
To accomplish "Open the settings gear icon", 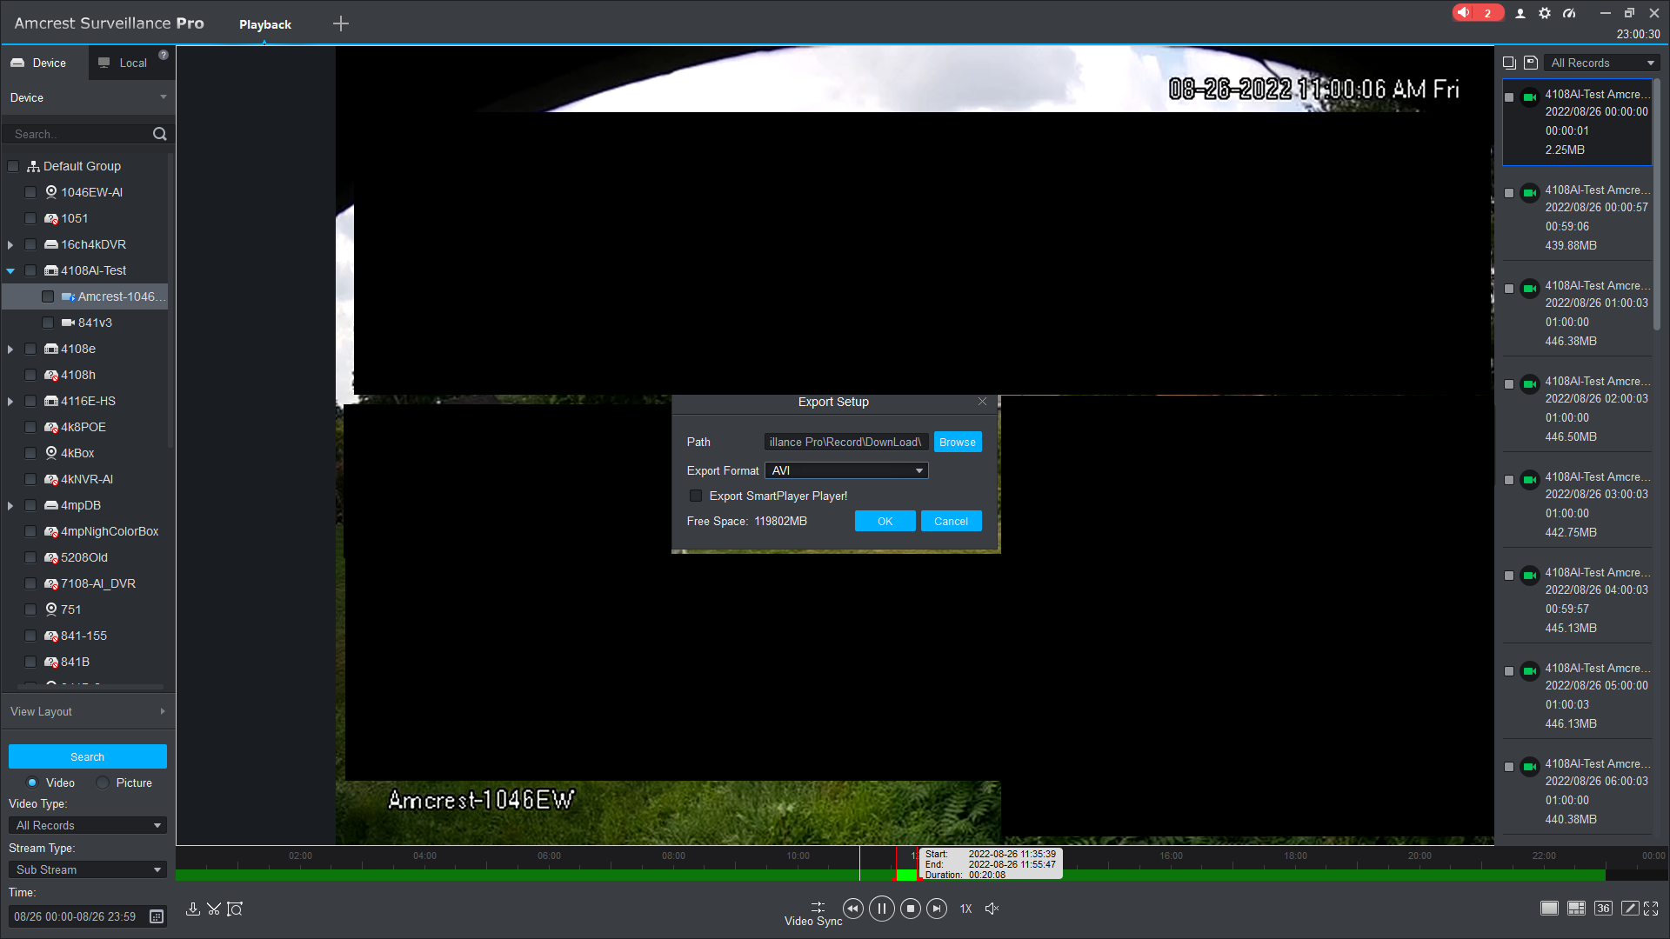I will [1545, 13].
